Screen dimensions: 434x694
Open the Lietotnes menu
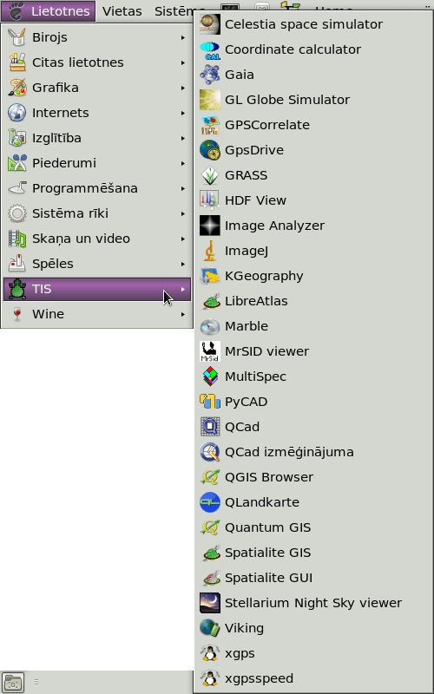(49, 11)
